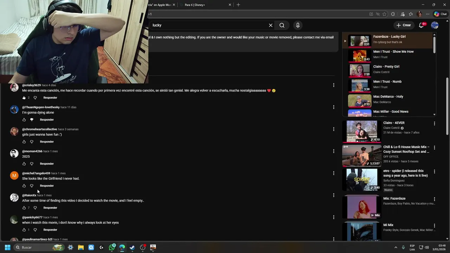The width and height of the screenshot is (450, 253).
Task: Open a new browser tab
Action: [x=238, y=5]
